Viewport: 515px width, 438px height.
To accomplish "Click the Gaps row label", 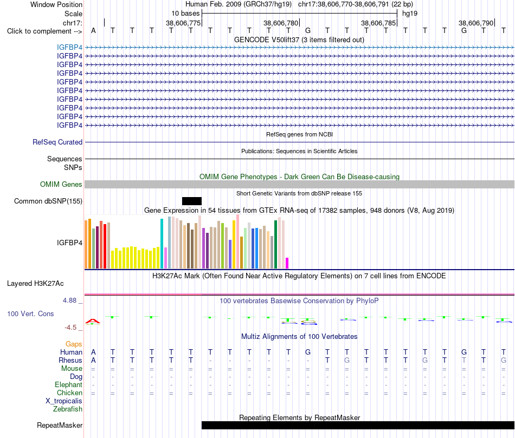I will [x=74, y=344].
